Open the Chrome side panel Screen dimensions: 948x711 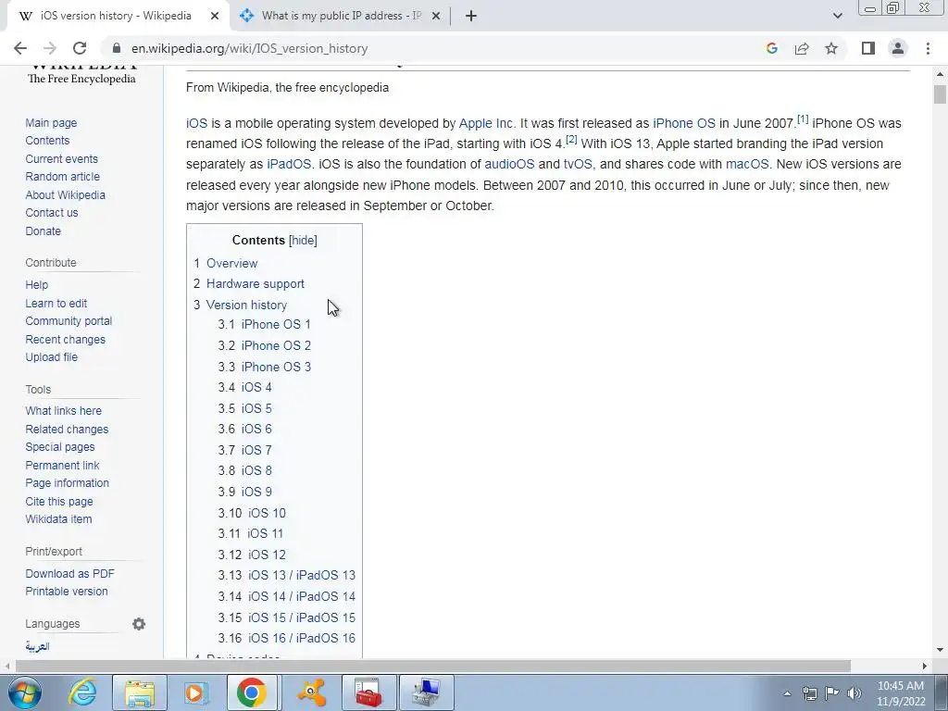pos(868,48)
